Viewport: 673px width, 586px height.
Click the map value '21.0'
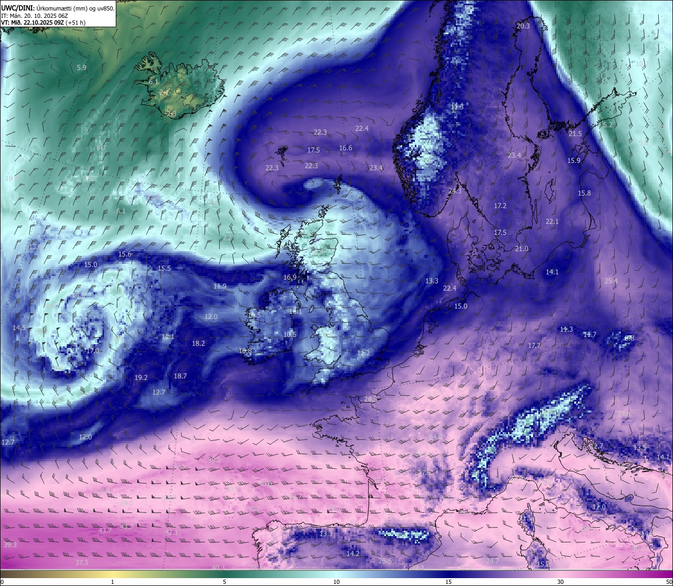coord(522,249)
